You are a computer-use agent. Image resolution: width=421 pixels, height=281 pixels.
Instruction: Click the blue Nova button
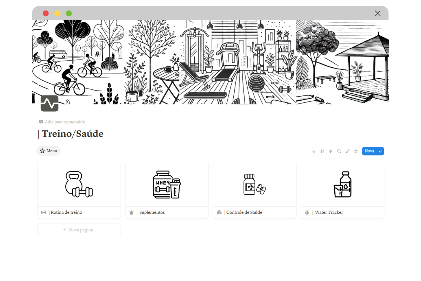pyautogui.click(x=369, y=151)
